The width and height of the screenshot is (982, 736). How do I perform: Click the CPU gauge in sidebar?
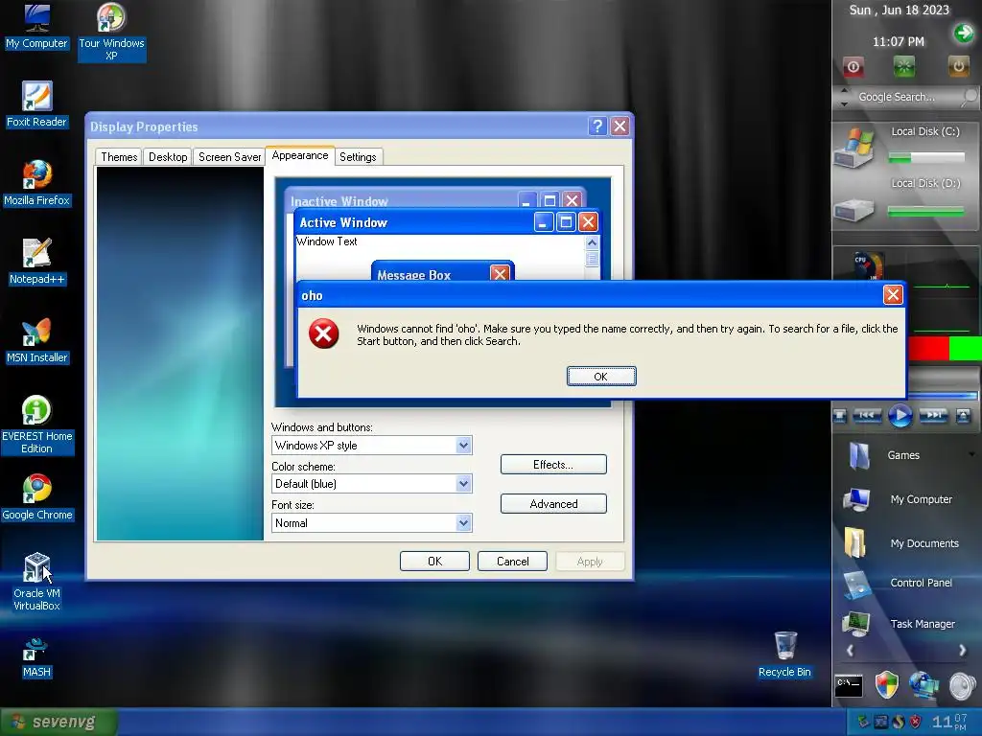[x=869, y=264]
